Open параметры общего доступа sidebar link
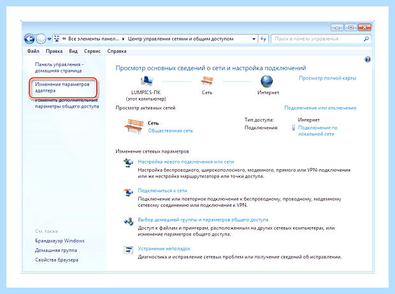This screenshot has height=294, width=395. [67, 103]
